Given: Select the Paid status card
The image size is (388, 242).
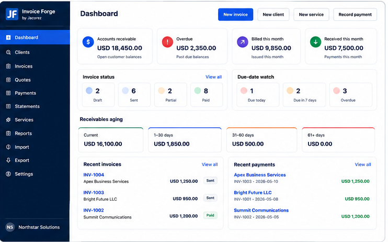Looking at the screenshot, I should pyautogui.click(x=207, y=95).
